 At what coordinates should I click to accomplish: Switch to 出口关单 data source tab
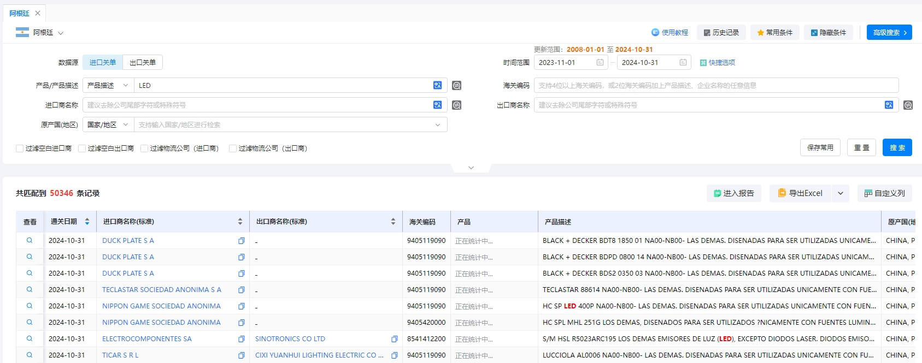point(143,62)
